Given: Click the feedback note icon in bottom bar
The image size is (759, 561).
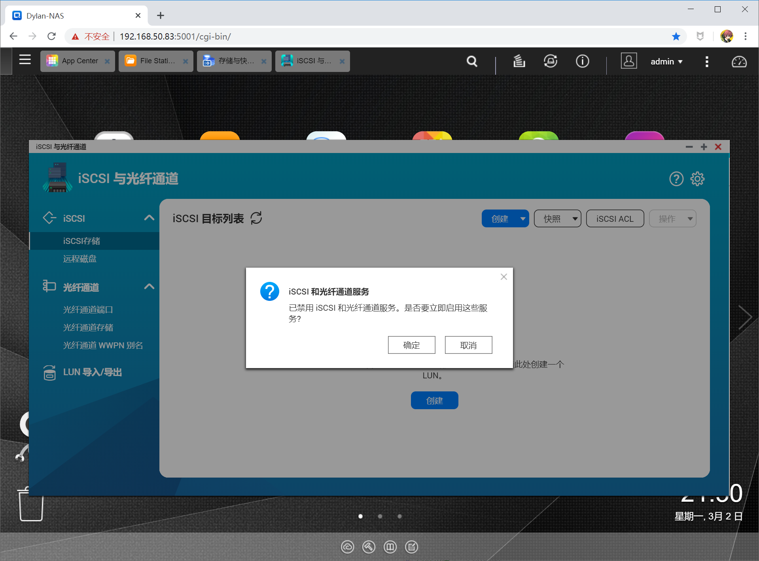Looking at the screenshot, I should click(411, 547).
